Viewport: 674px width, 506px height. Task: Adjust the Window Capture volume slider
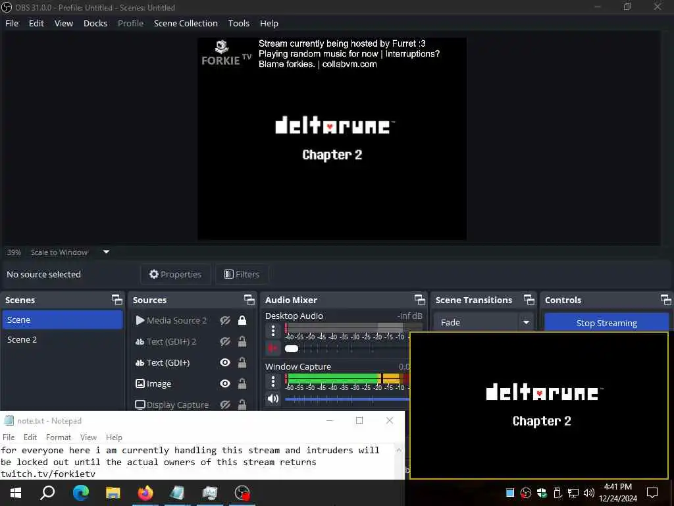point(348,399)
